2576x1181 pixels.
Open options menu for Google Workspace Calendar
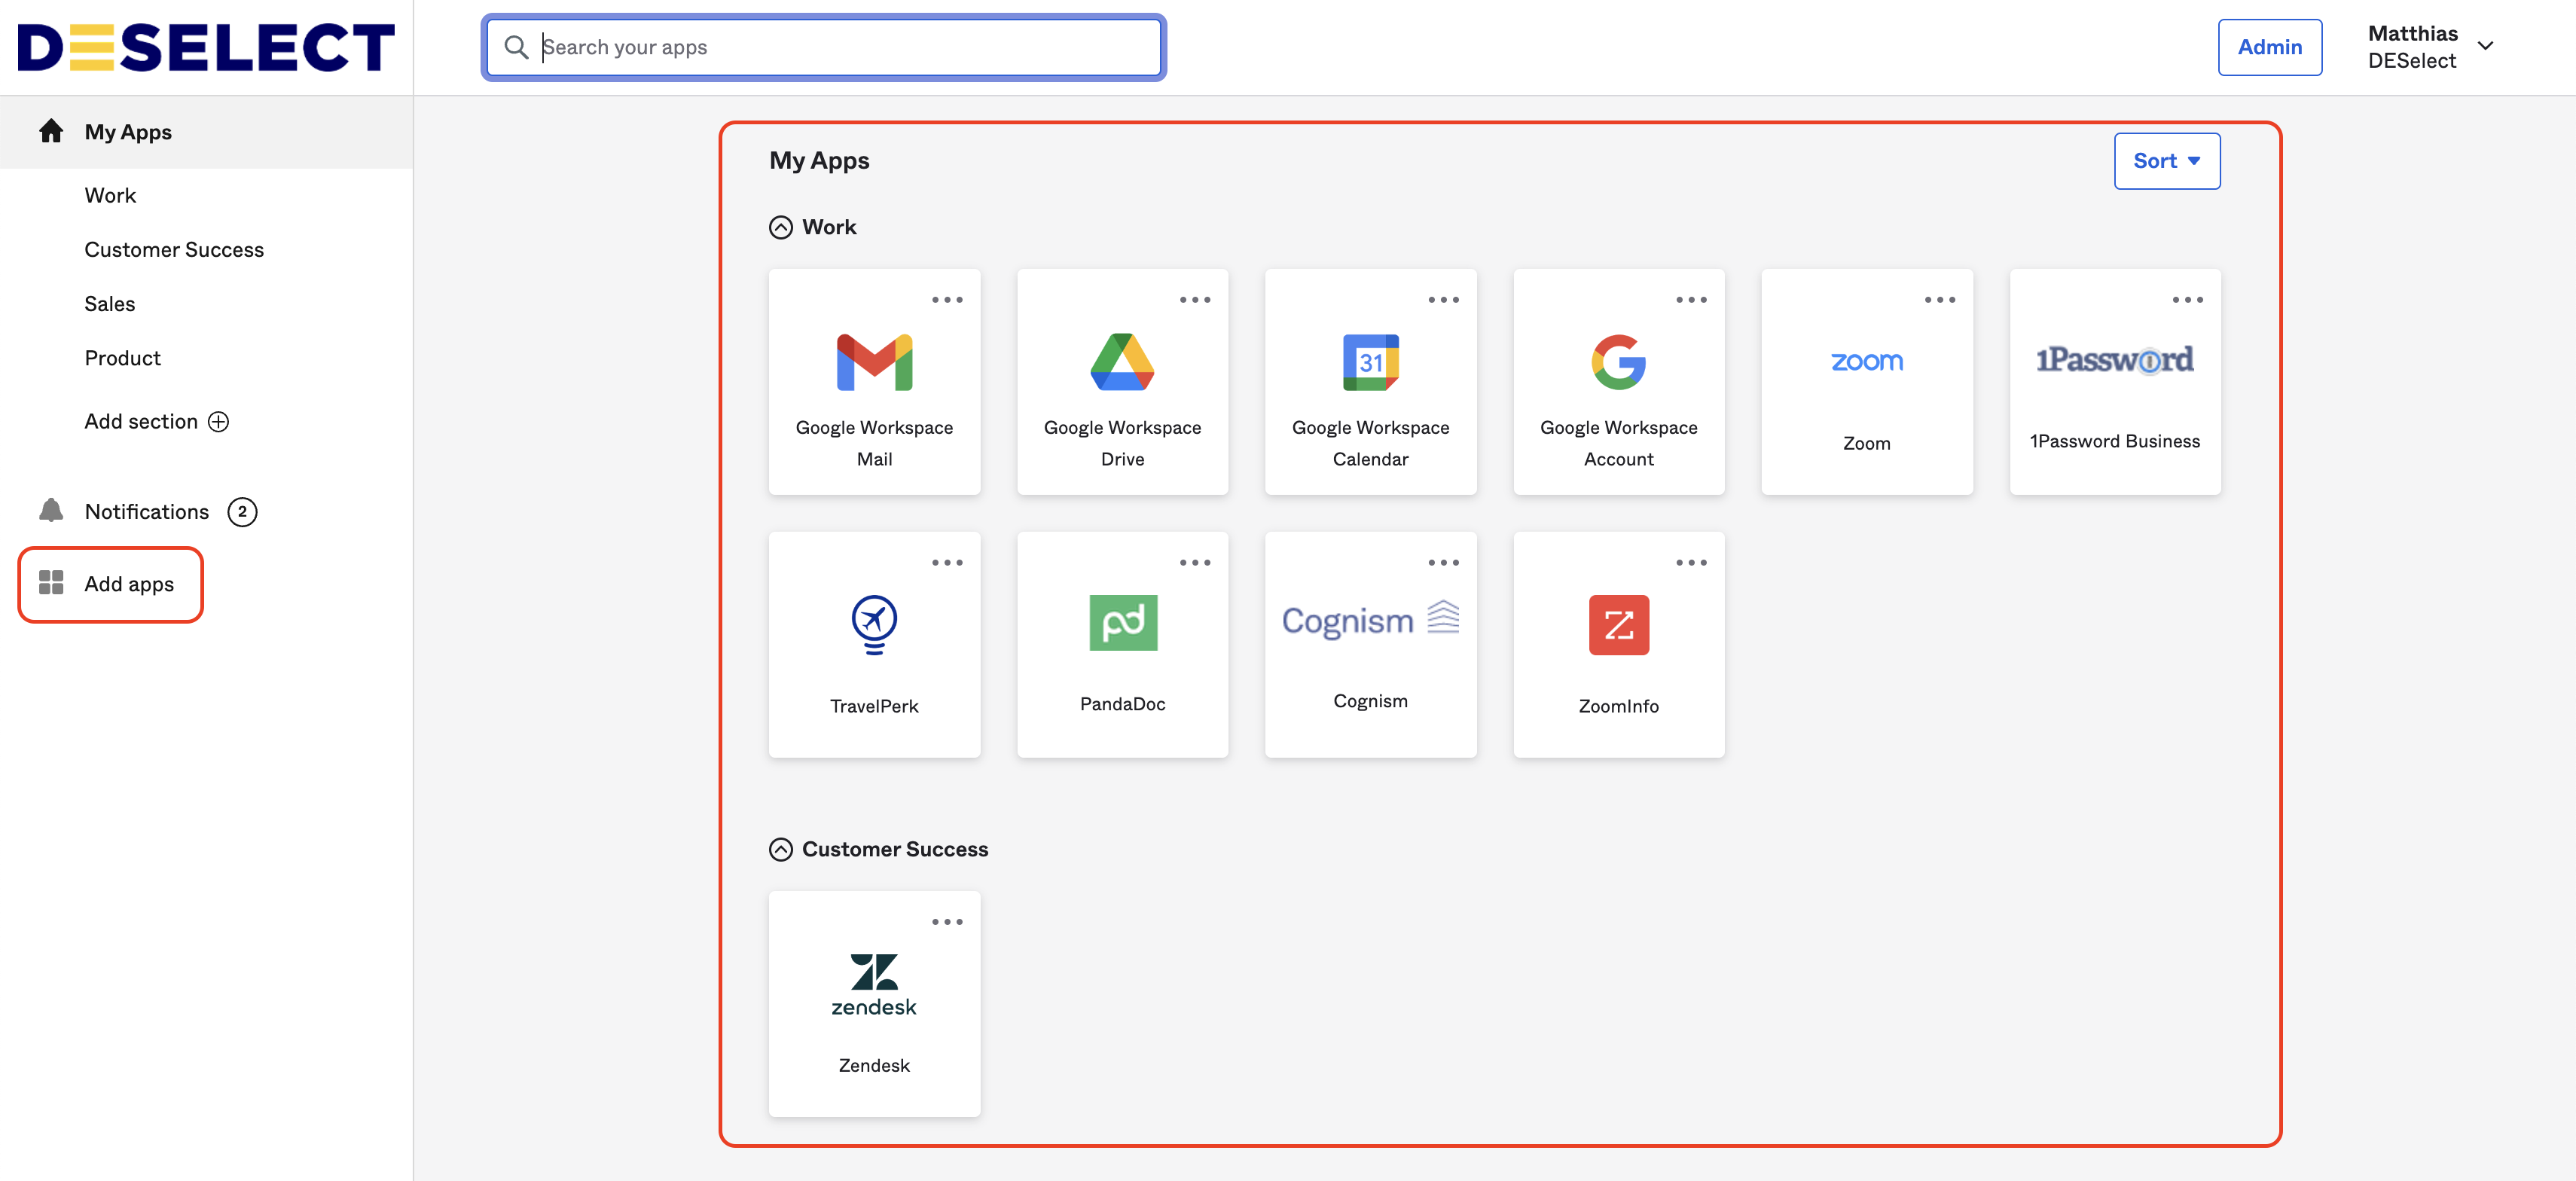1443,300
